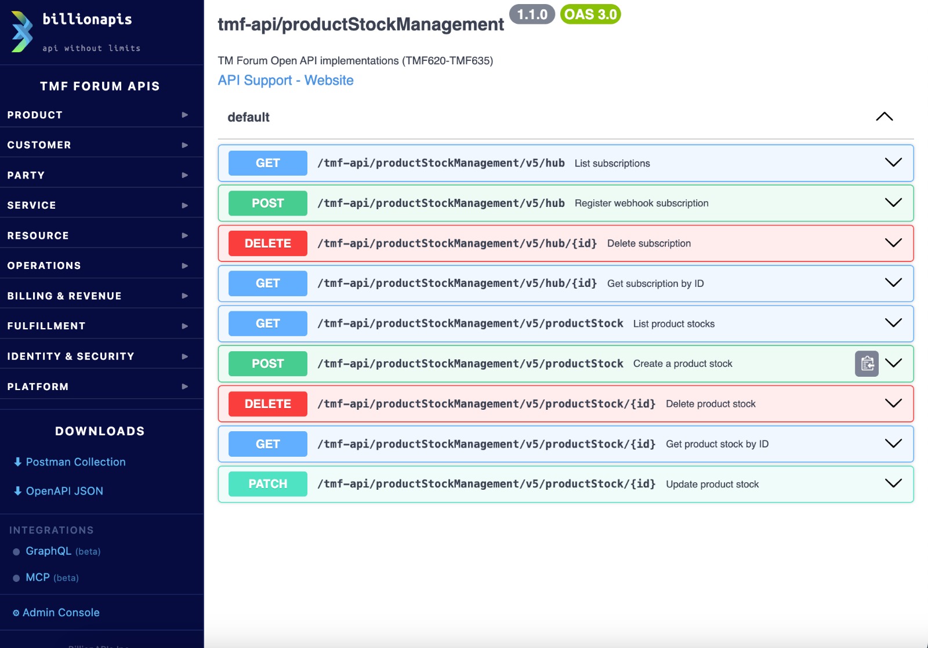928x648 pixels.
Task: Click the 'Delete subscription' description text
Action: coord(649,243)
